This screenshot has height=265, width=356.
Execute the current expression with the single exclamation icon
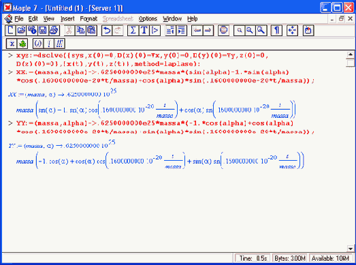[x=49, y=44]
